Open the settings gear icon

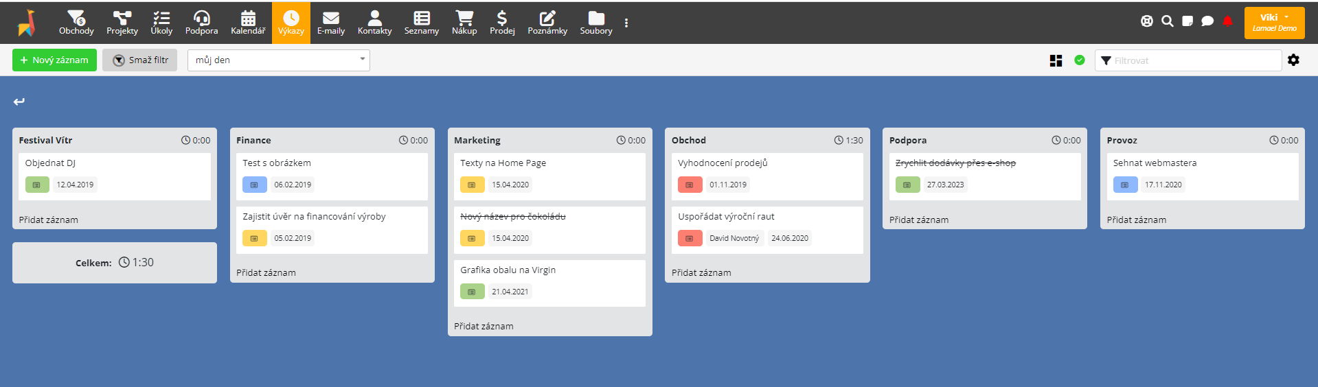[x=1293, y=60]
